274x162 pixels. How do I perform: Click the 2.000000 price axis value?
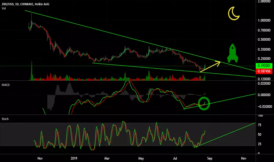point(264,1)
